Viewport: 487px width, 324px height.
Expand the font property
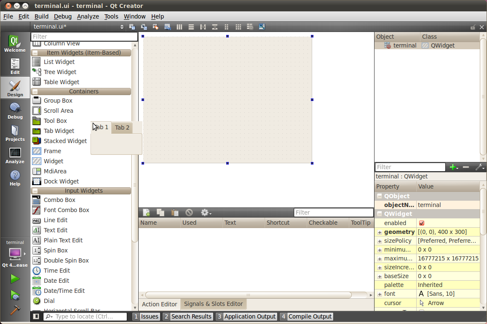click(380, 294)
